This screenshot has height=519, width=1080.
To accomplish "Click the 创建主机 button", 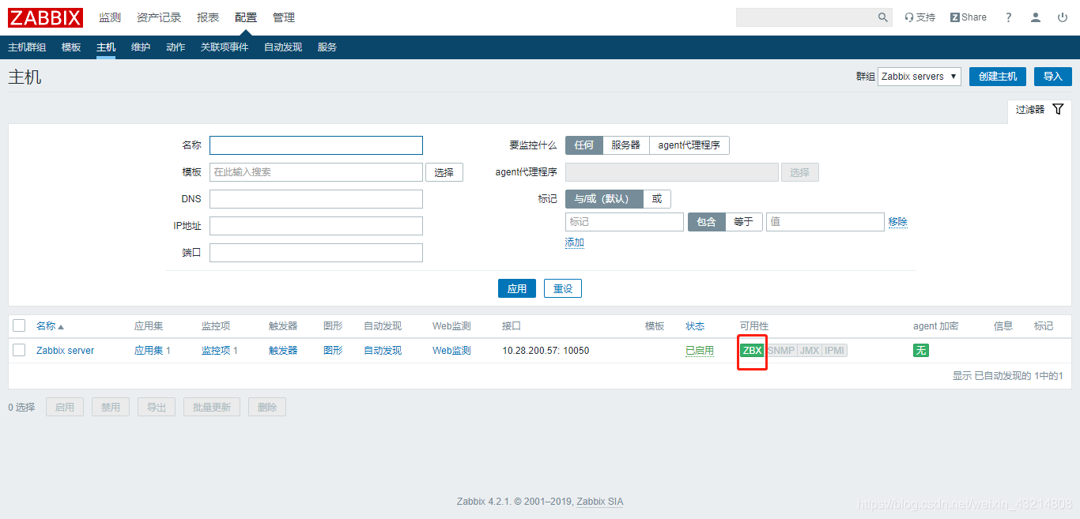I will (998, 77).
